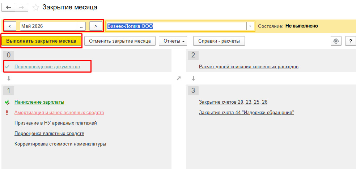Open Переоценка валютных средств operation
The image size is (356, 169).
(49, 134)
